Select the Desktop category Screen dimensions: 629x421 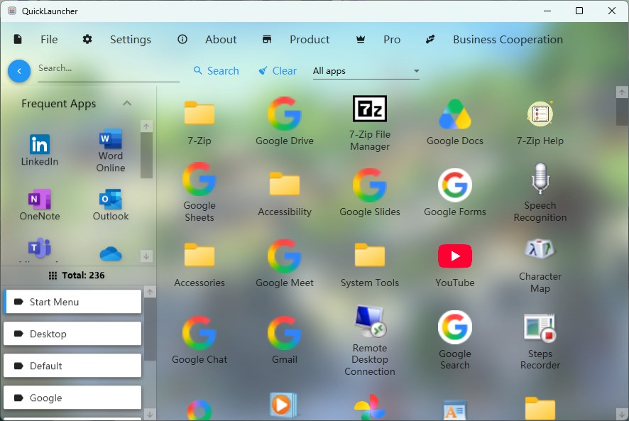[x=72, y=334]
